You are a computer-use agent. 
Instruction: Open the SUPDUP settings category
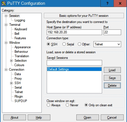[21, 101]
